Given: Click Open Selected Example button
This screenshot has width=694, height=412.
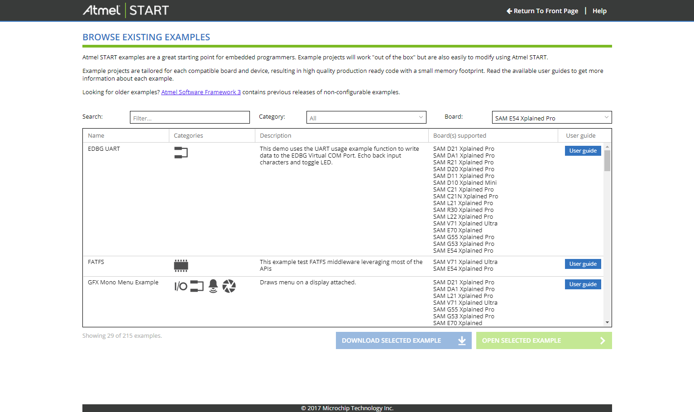Looking at the screenshot, I should 544,340.
